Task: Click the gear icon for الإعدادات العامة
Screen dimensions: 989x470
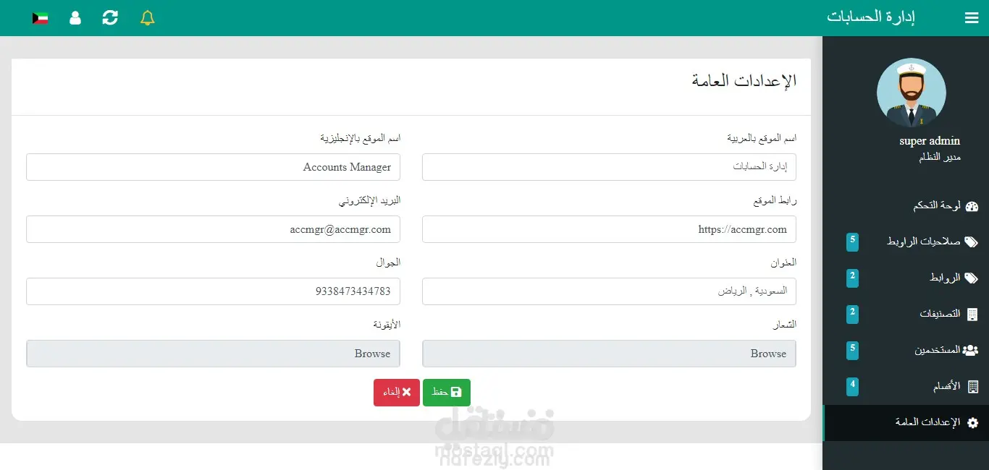Action: (x=973, y=423)
